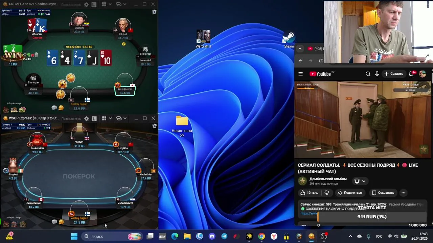The width and height of the screenshot is (433, 243).
Task: Click browser back arrow
Action: (x=300, y=61)
